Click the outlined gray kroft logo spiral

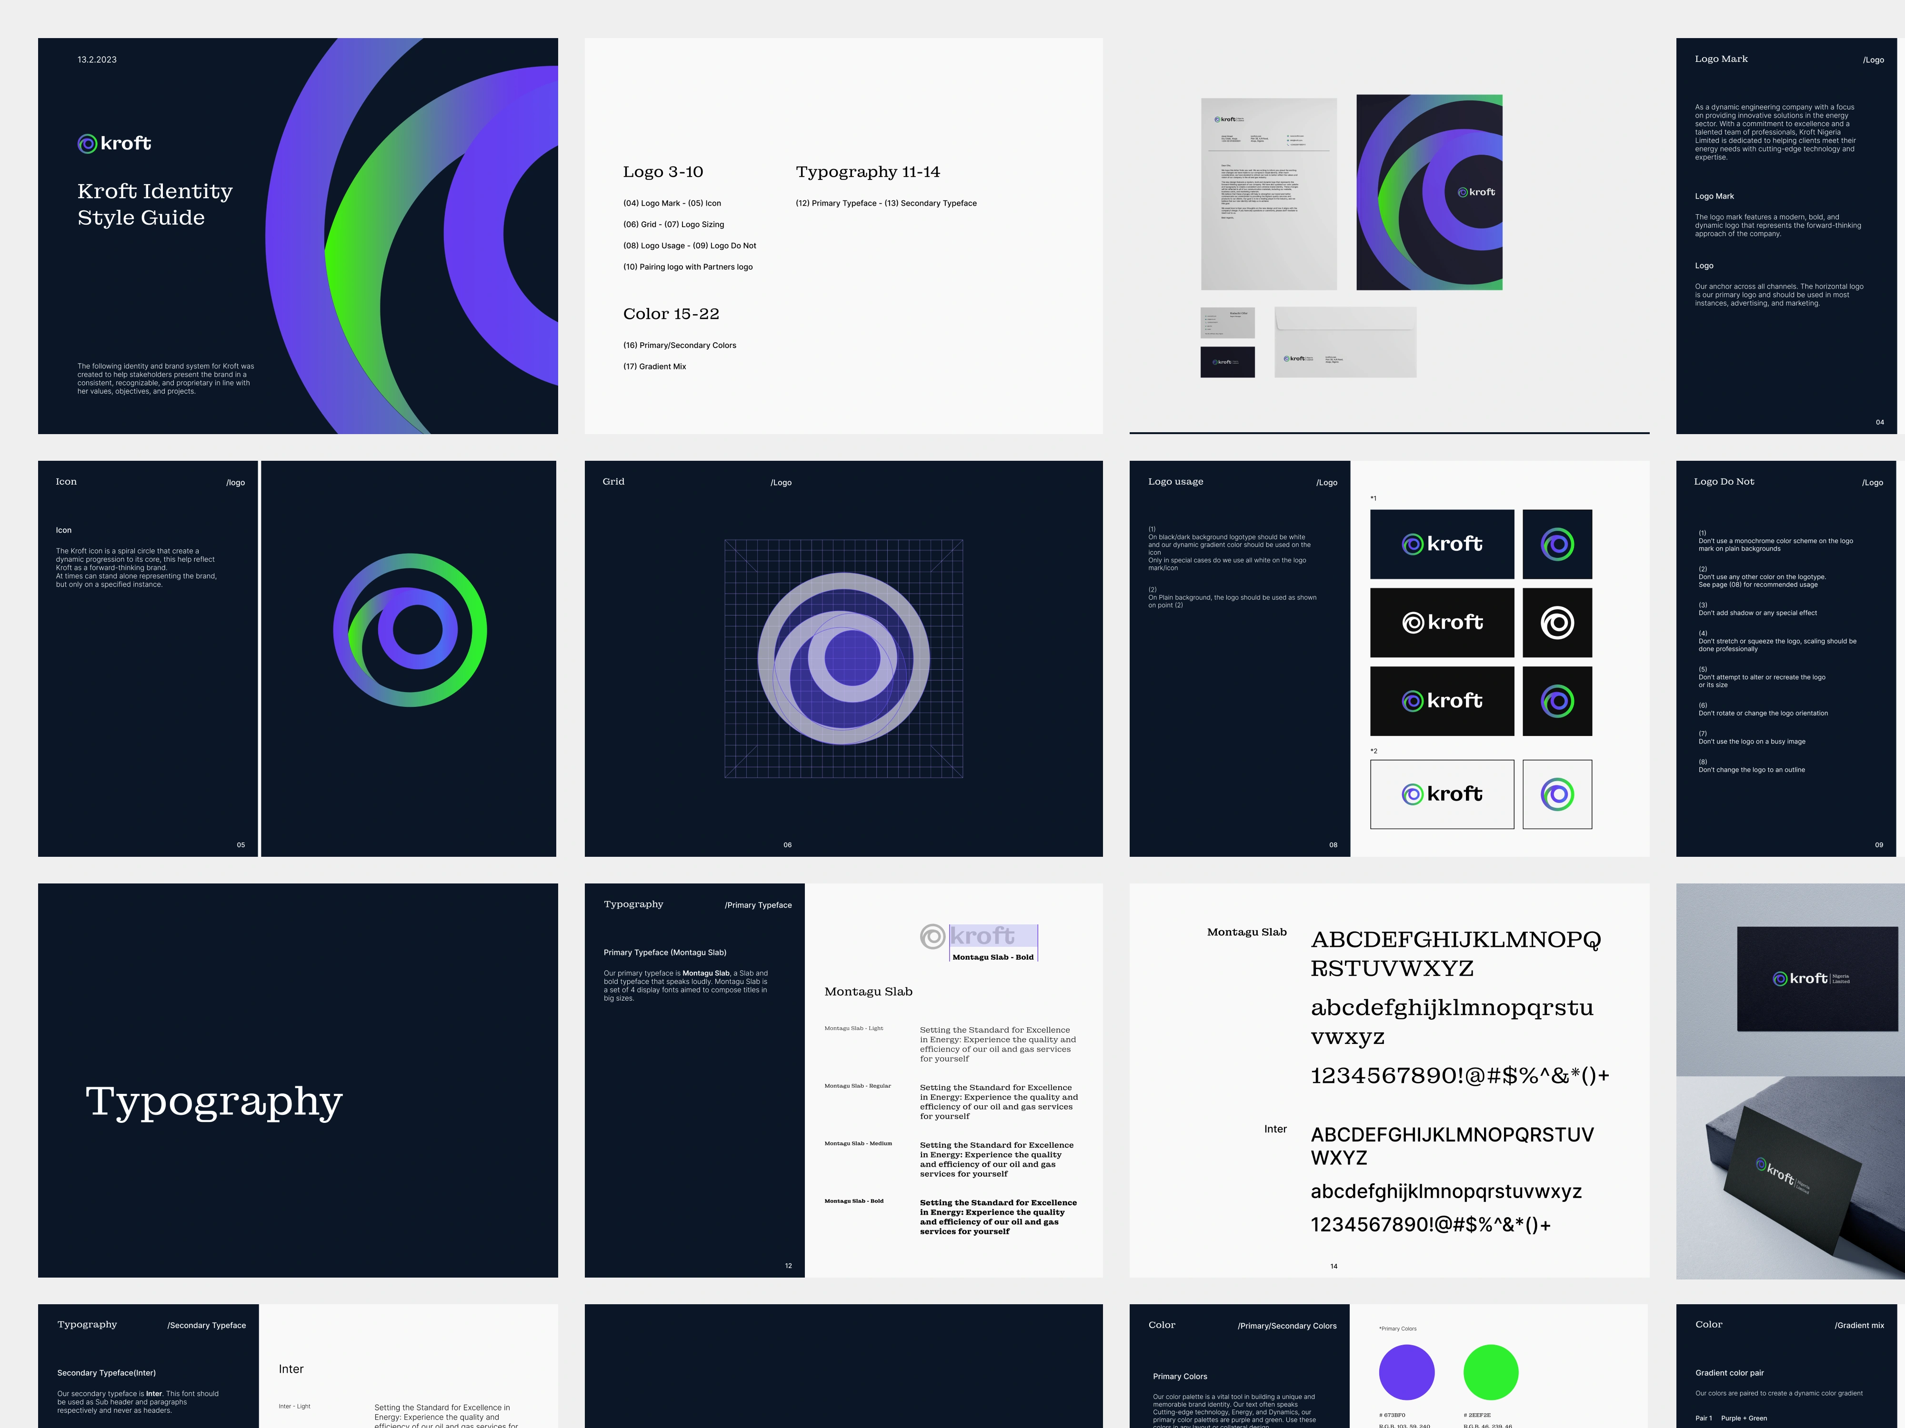pyautogui.click(x=932, y=936)
